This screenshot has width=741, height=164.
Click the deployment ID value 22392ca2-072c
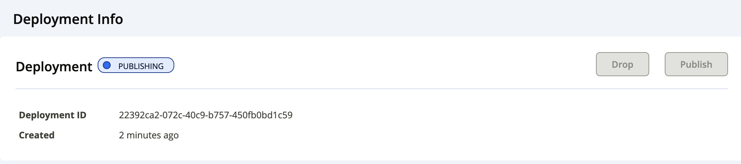(206, 115)
